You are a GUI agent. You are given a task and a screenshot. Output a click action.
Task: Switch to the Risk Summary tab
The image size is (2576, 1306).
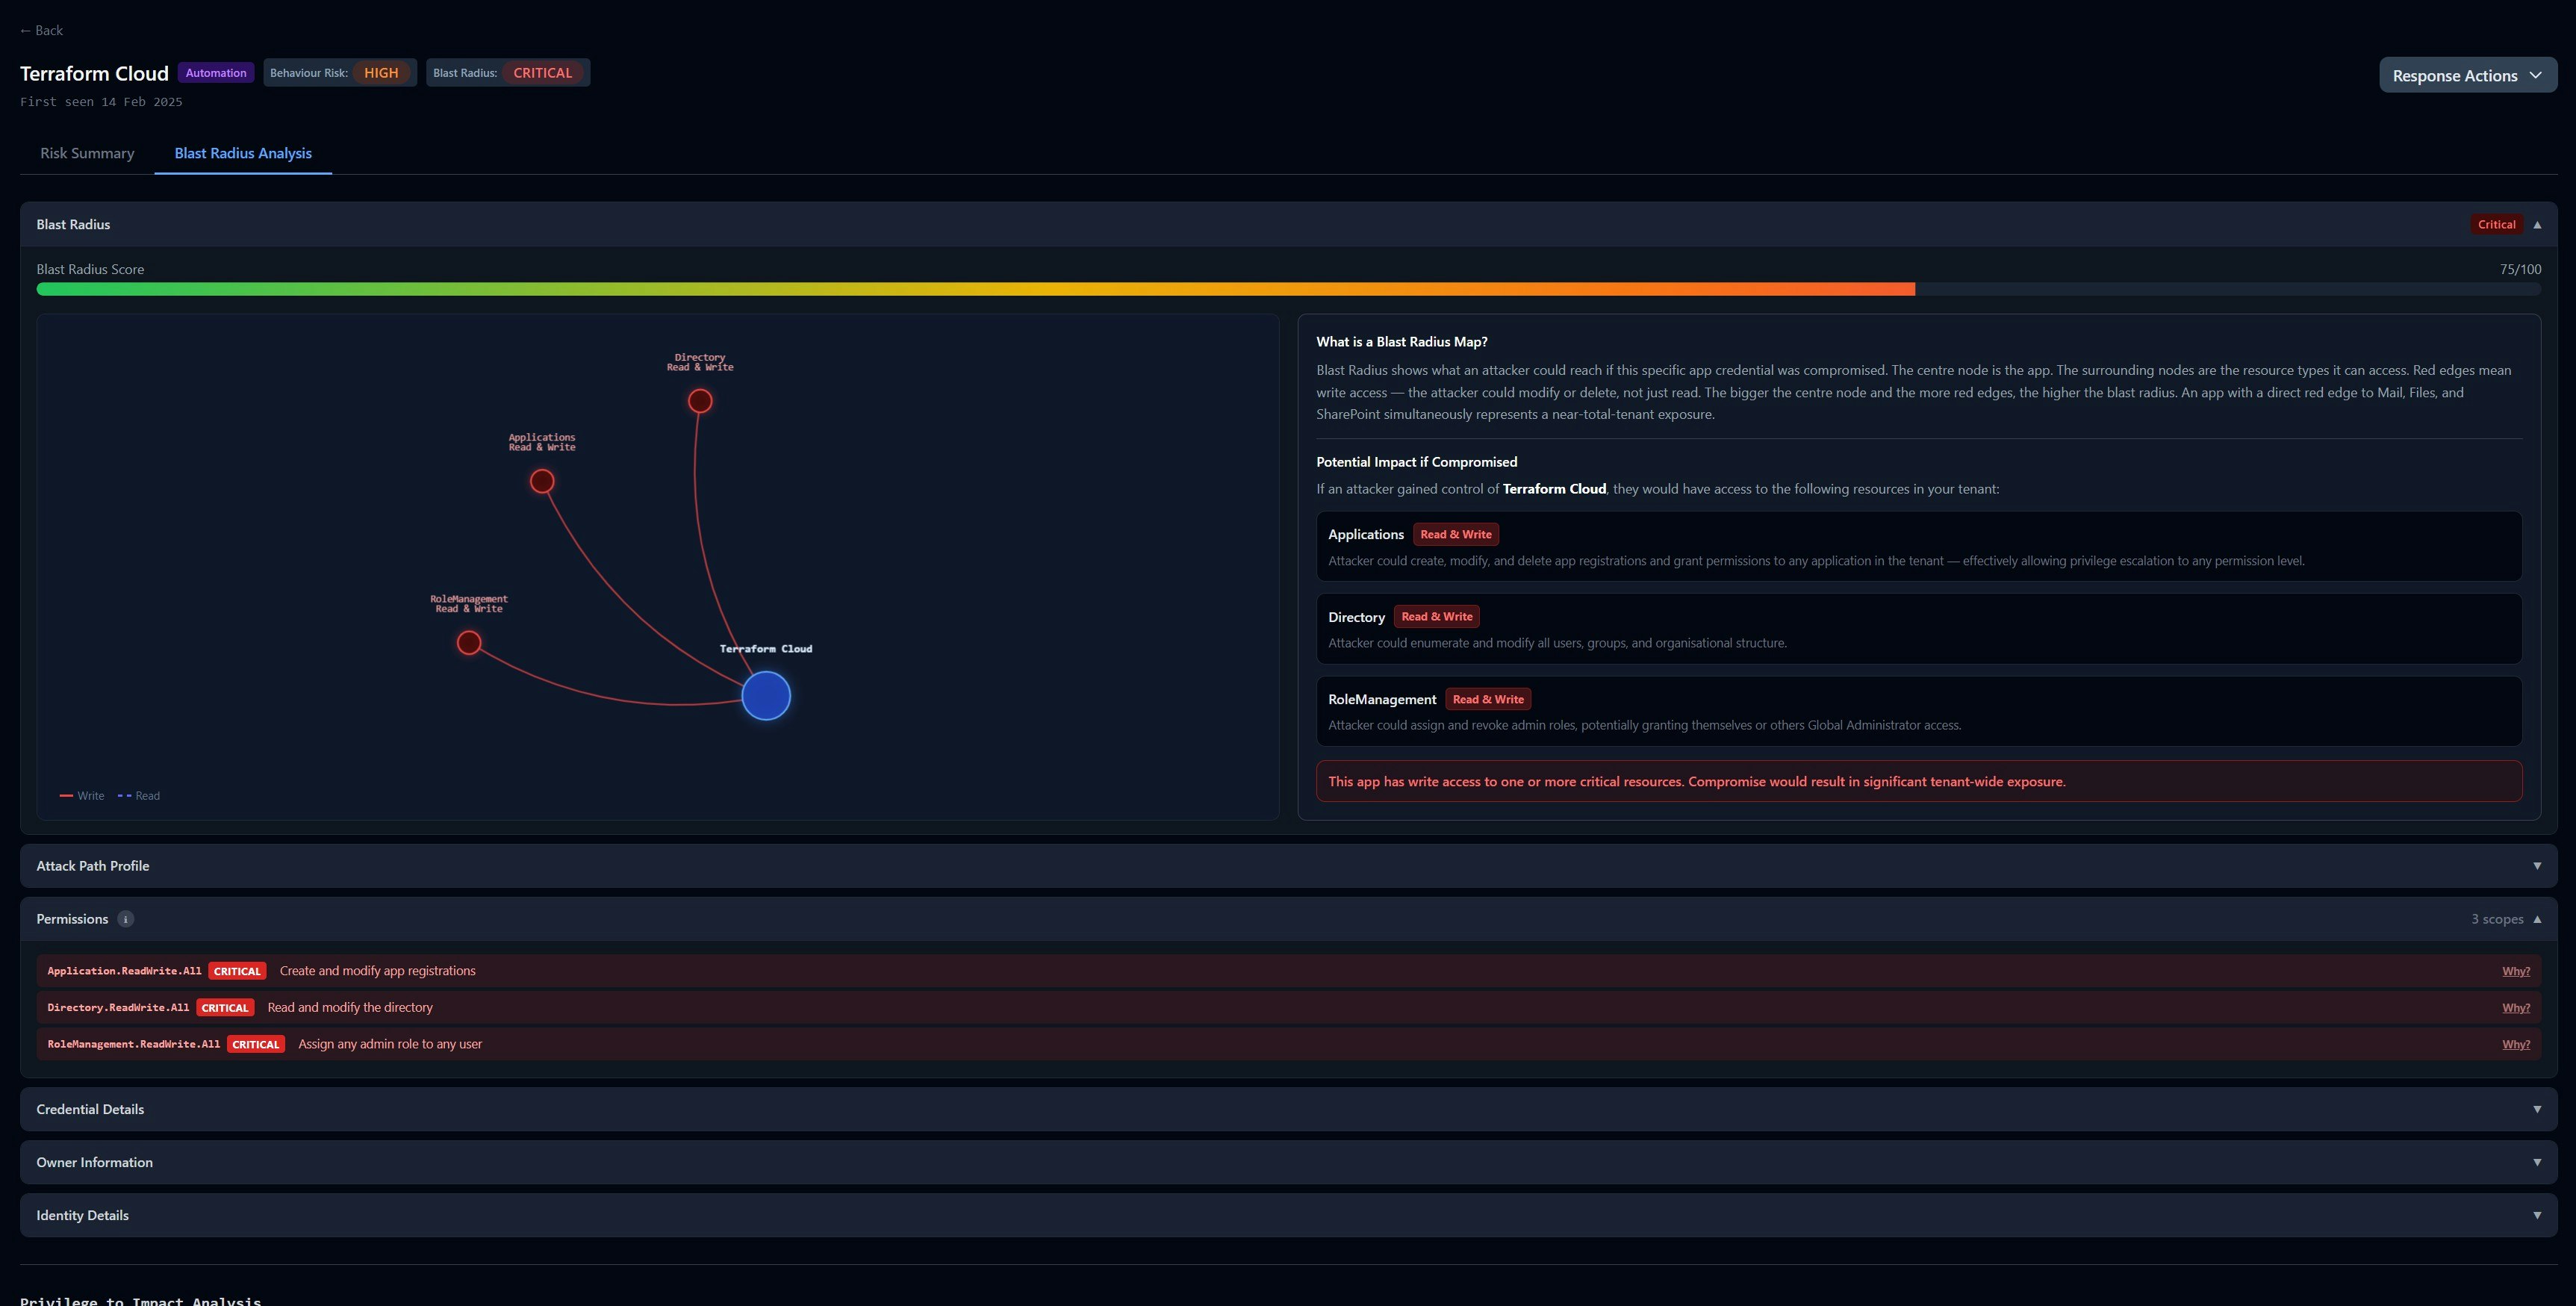[87, 153]
